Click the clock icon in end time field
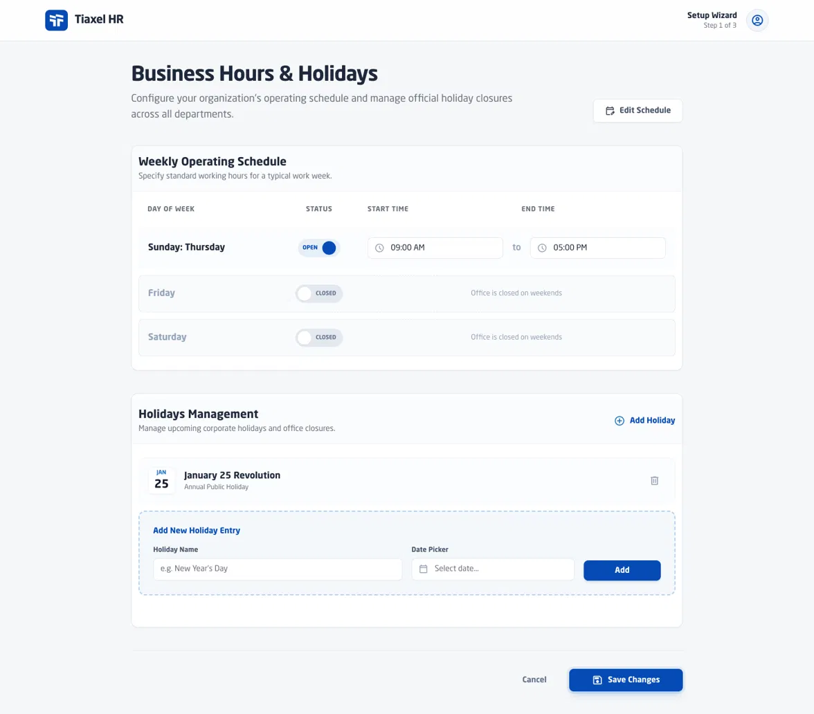This screenshot has width=814, height=714. [x=542, y=248]
